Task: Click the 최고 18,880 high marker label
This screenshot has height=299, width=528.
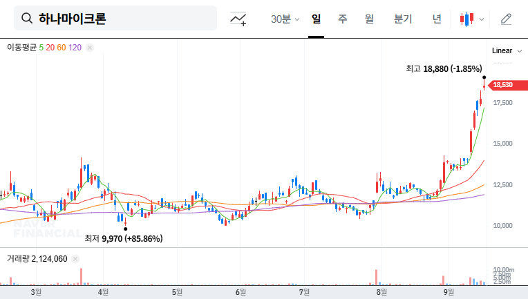Action: point(444,69)
